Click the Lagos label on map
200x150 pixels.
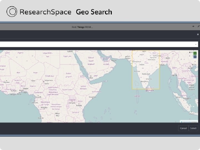pyautogui.click(x=25, y=92)
